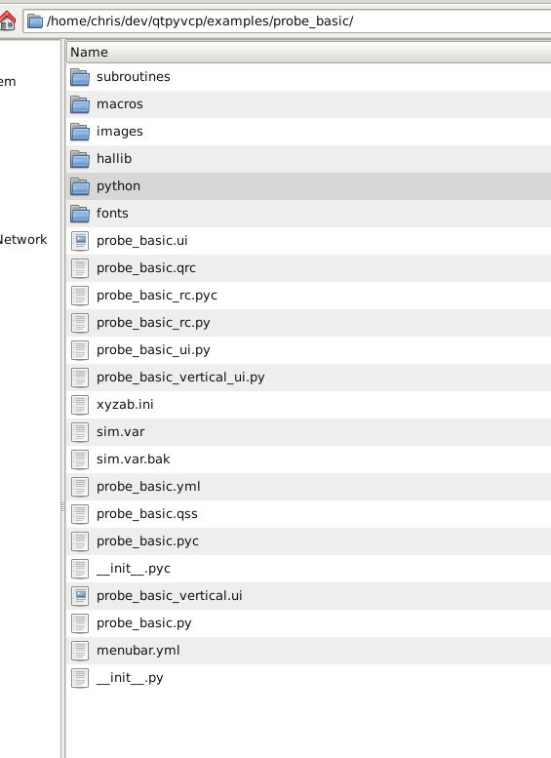
Task: Click the red home icon
Action: [x=7, y=20]
